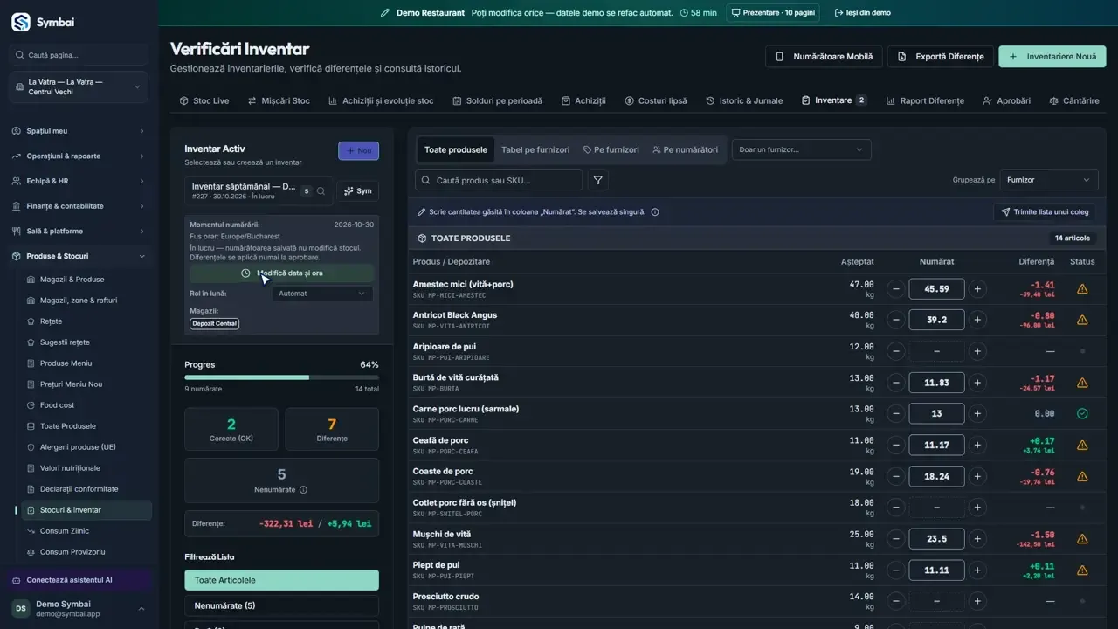Click minus button on Burtă de vită curățată row

[895, 383]
